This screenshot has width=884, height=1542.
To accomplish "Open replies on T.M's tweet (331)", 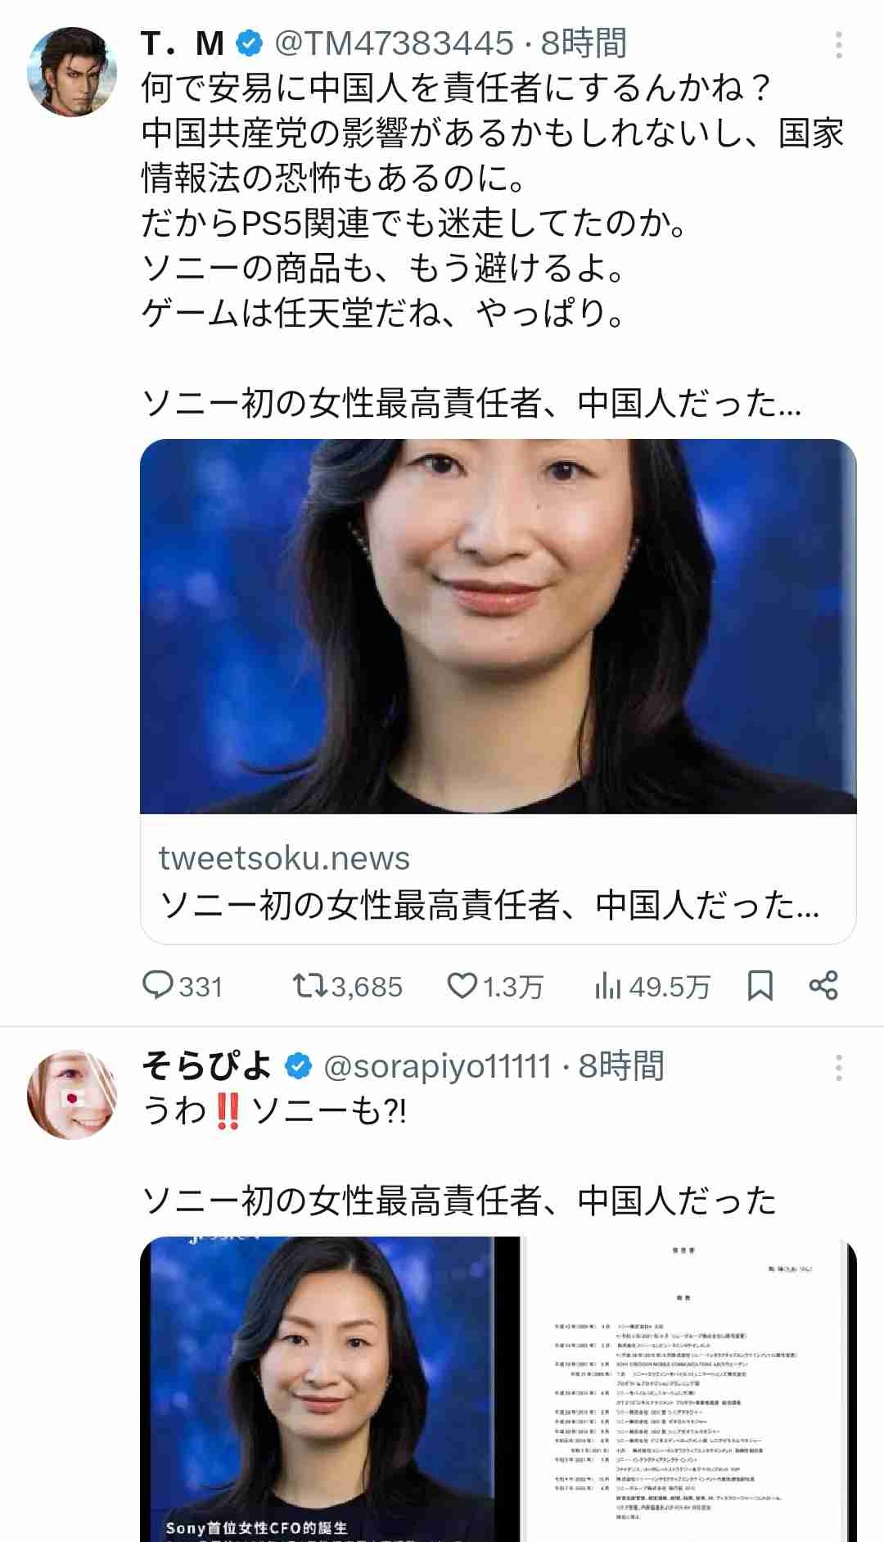I will tap(183, 986).
